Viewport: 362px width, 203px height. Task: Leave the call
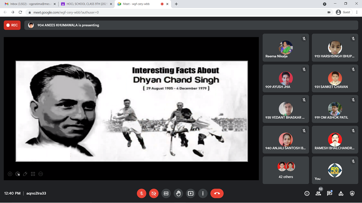click(x=217, y=193)
